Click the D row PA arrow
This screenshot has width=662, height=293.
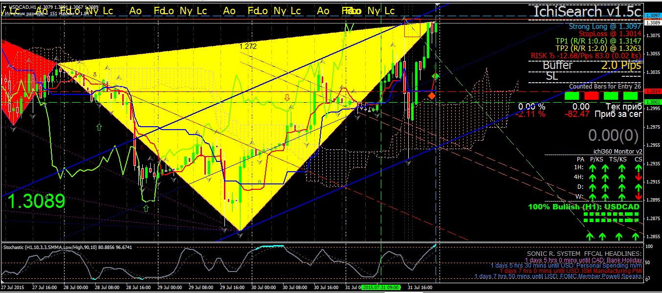coord(592,187)
